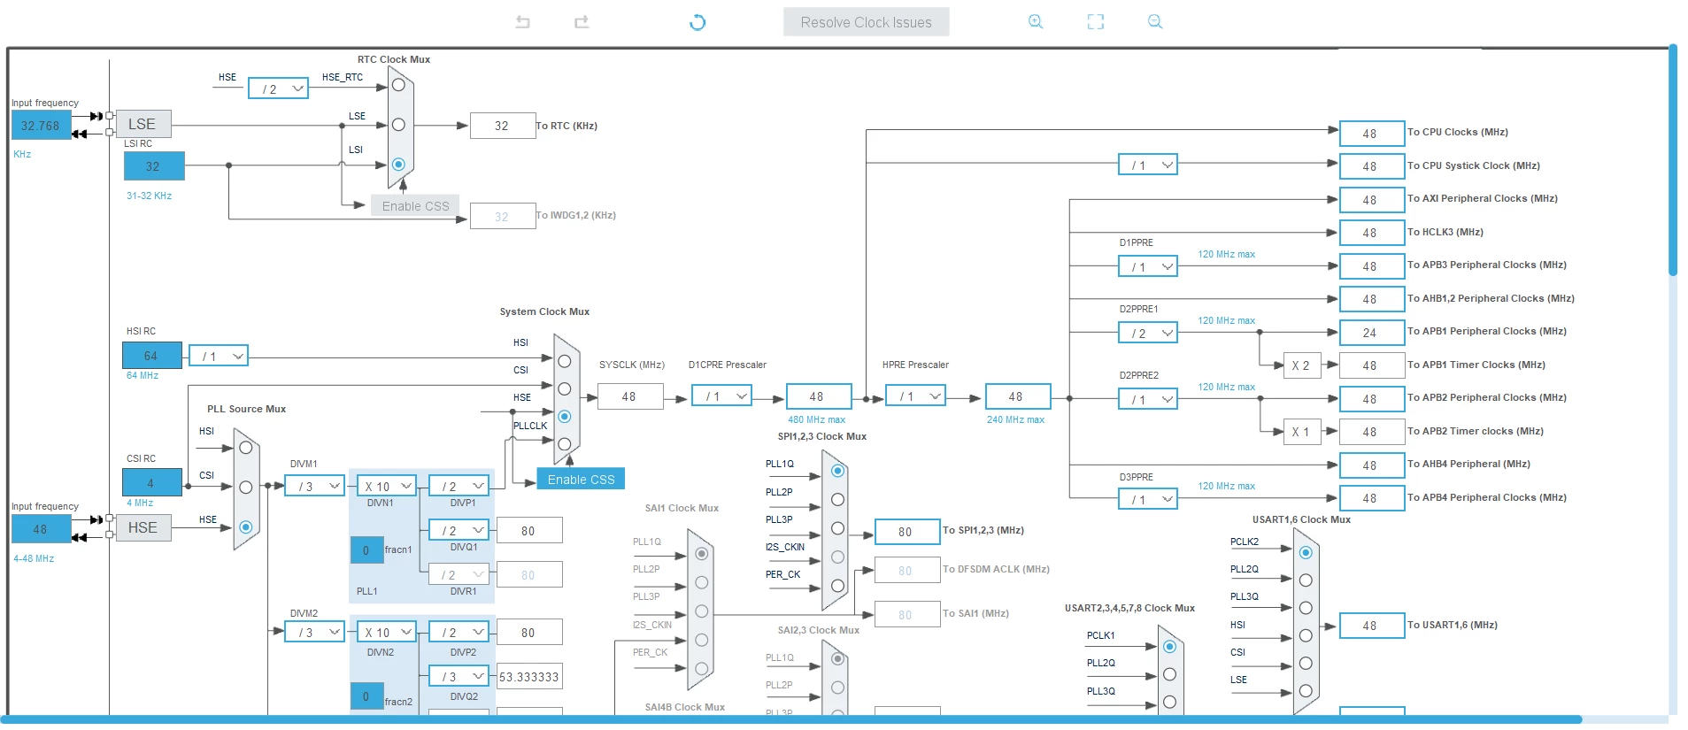Select PLLCLK in System Clock Mux
Image resolution: width=1688 pixels, height=730 pixels.
pos(565,443)
